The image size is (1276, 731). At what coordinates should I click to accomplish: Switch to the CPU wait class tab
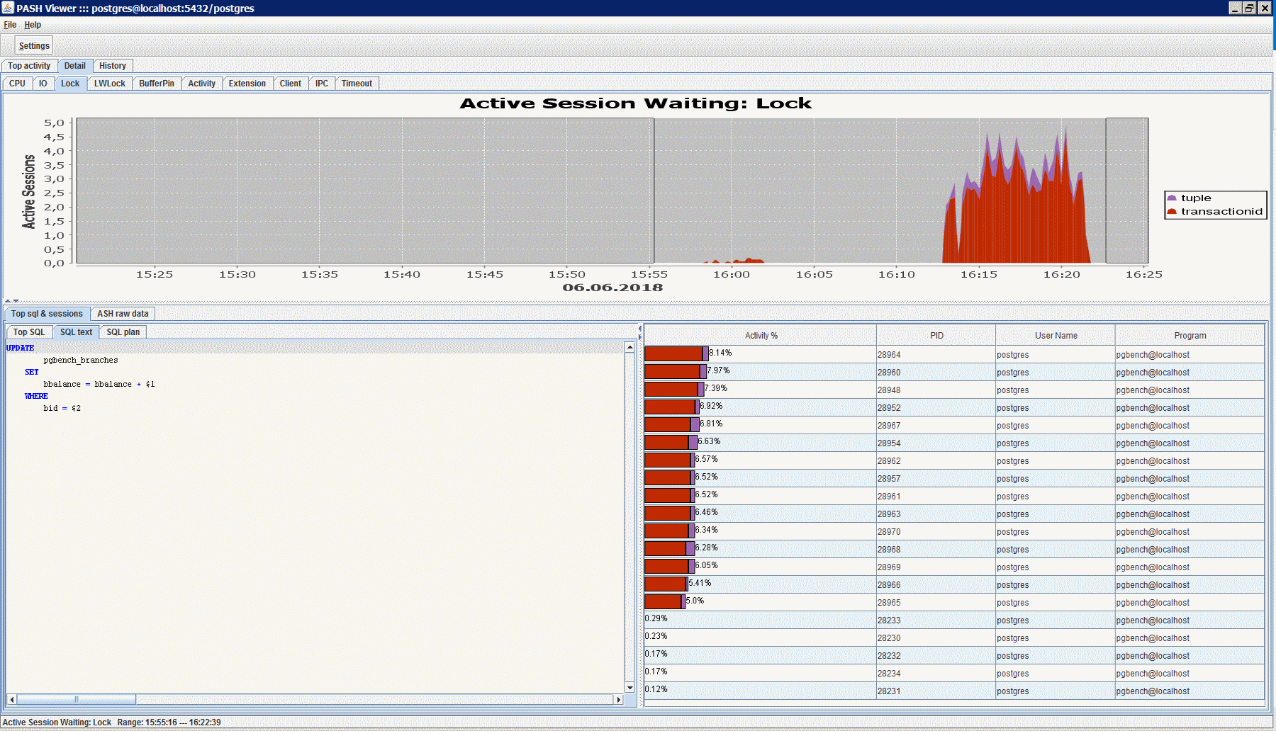(x=17, y=83)
